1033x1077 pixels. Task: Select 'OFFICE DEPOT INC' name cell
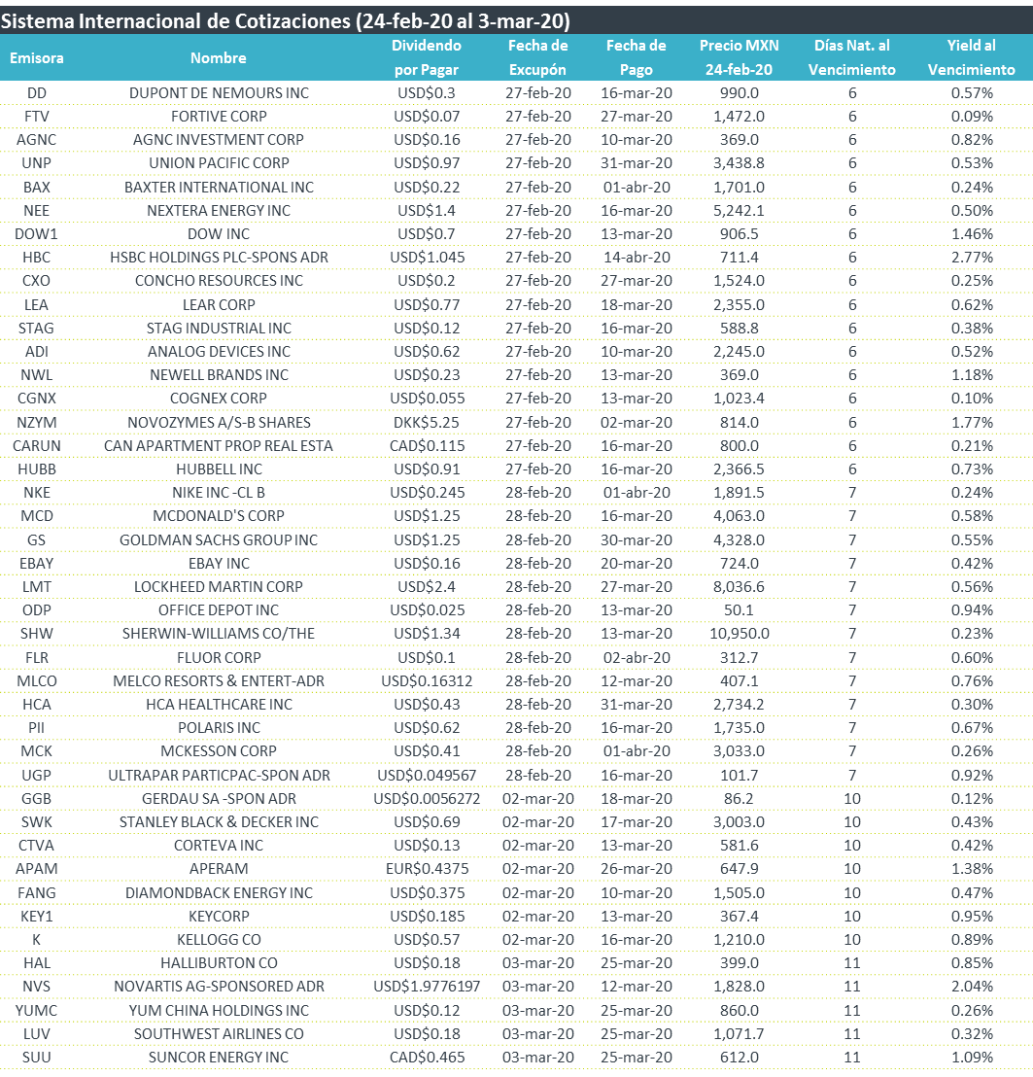219,609
